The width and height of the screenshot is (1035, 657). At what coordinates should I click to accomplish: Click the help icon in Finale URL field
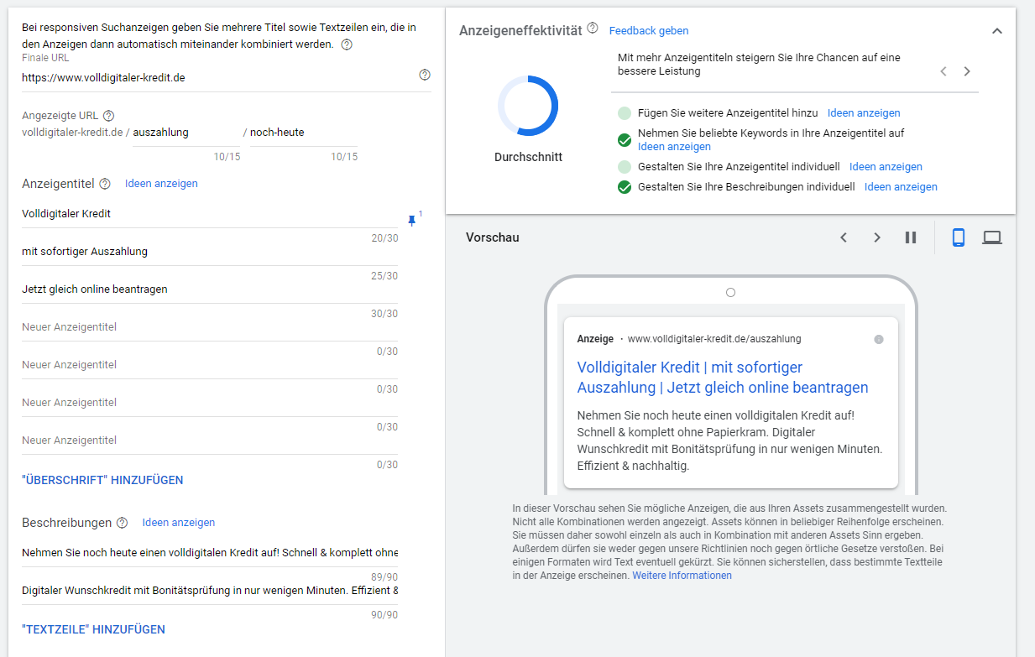(425, 75)
